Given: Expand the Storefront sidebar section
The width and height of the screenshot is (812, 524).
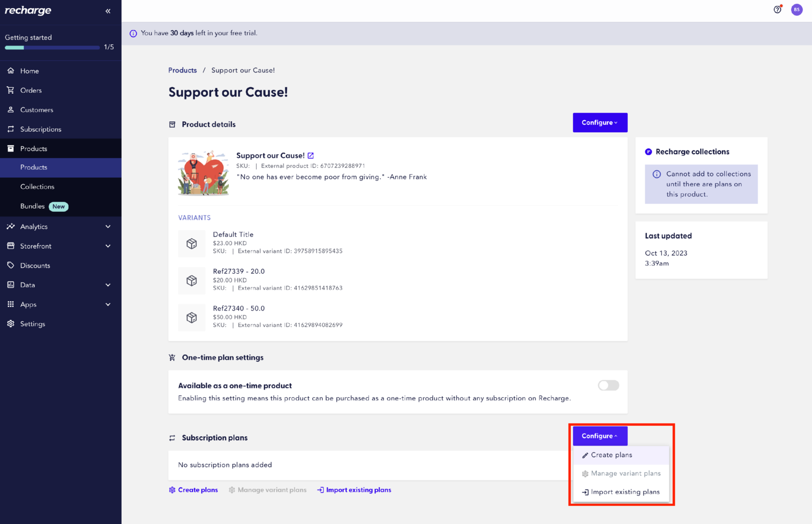Looking at the screenshot, I should (60, 246).
